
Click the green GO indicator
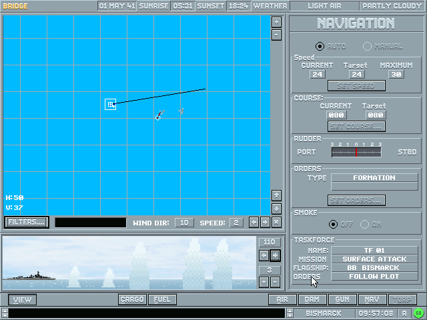(x=418, y=313)
